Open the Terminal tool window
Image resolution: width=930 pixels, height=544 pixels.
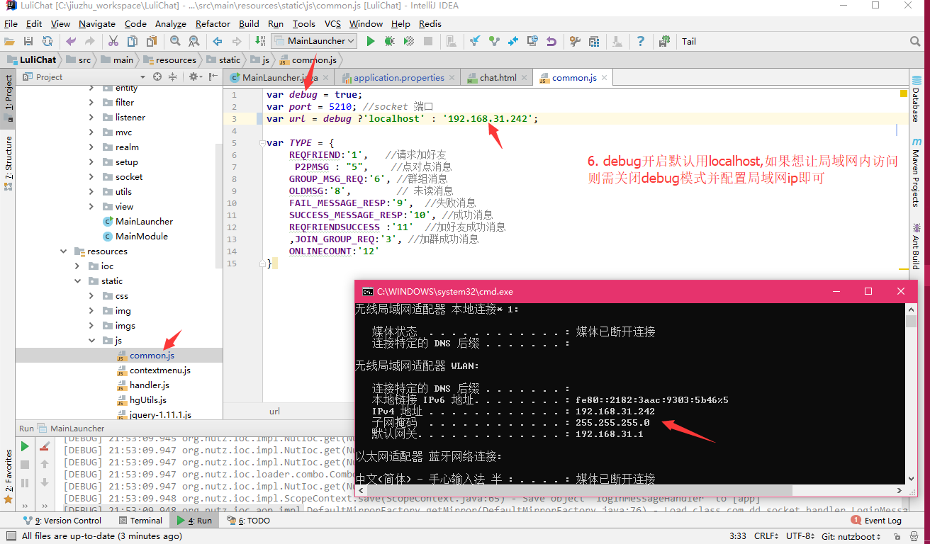[140, 520]
